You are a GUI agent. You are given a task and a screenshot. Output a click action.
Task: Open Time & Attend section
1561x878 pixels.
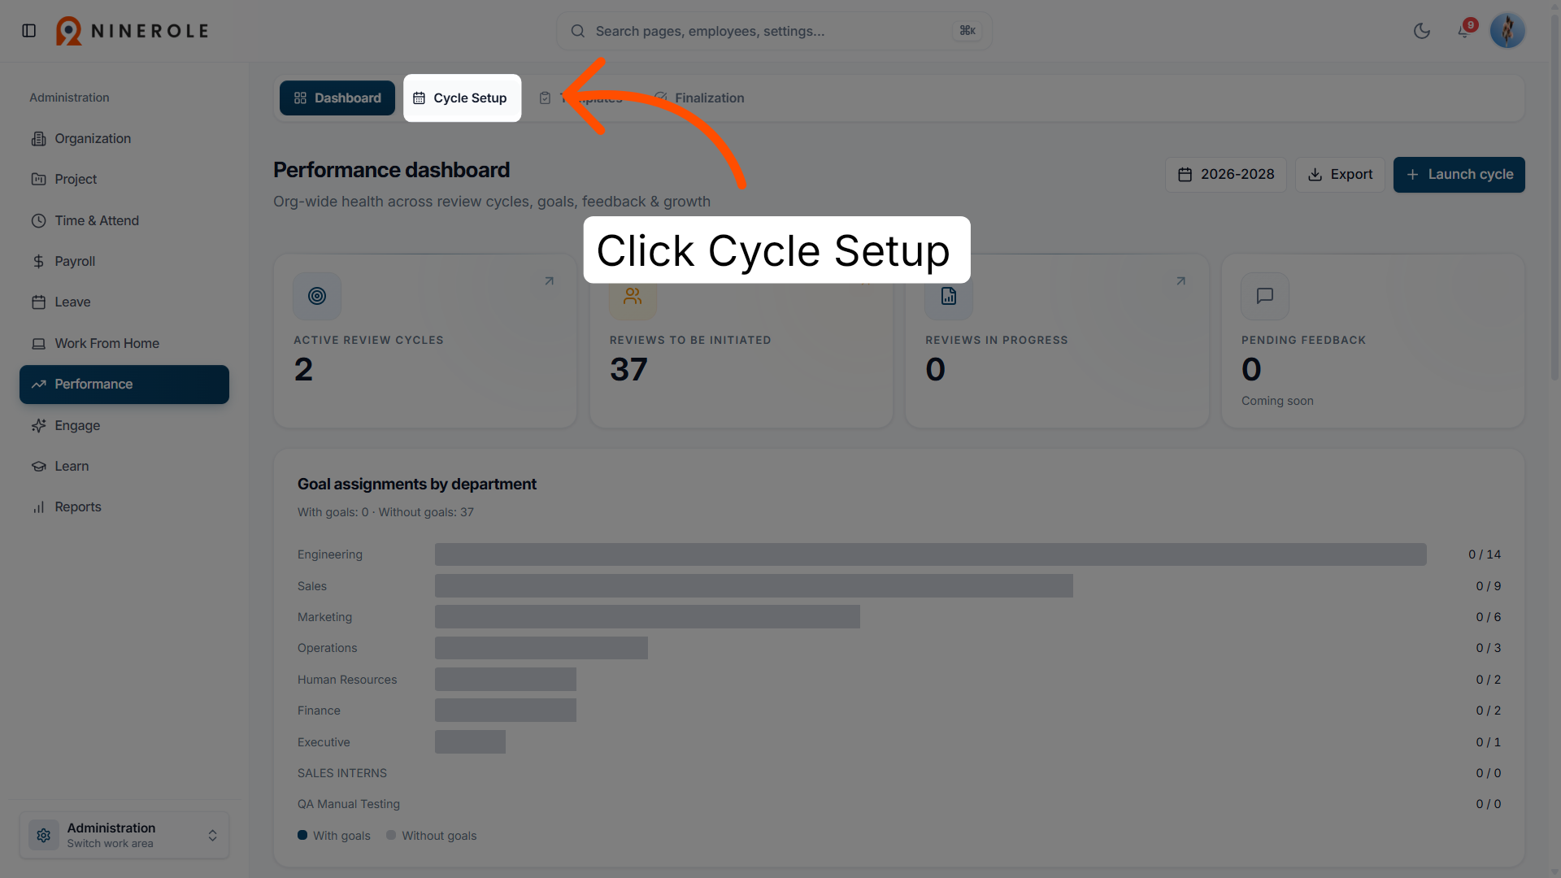point(124,220)
